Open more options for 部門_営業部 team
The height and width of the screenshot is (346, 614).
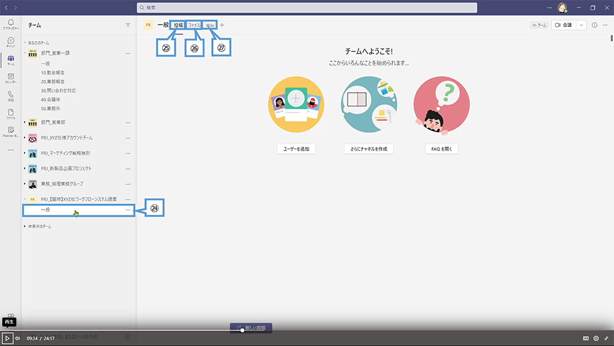[x=128, y=123]
